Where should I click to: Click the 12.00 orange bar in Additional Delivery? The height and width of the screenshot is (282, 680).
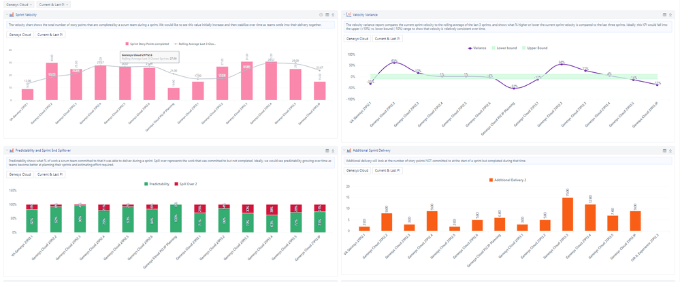(x=590, y=217)
